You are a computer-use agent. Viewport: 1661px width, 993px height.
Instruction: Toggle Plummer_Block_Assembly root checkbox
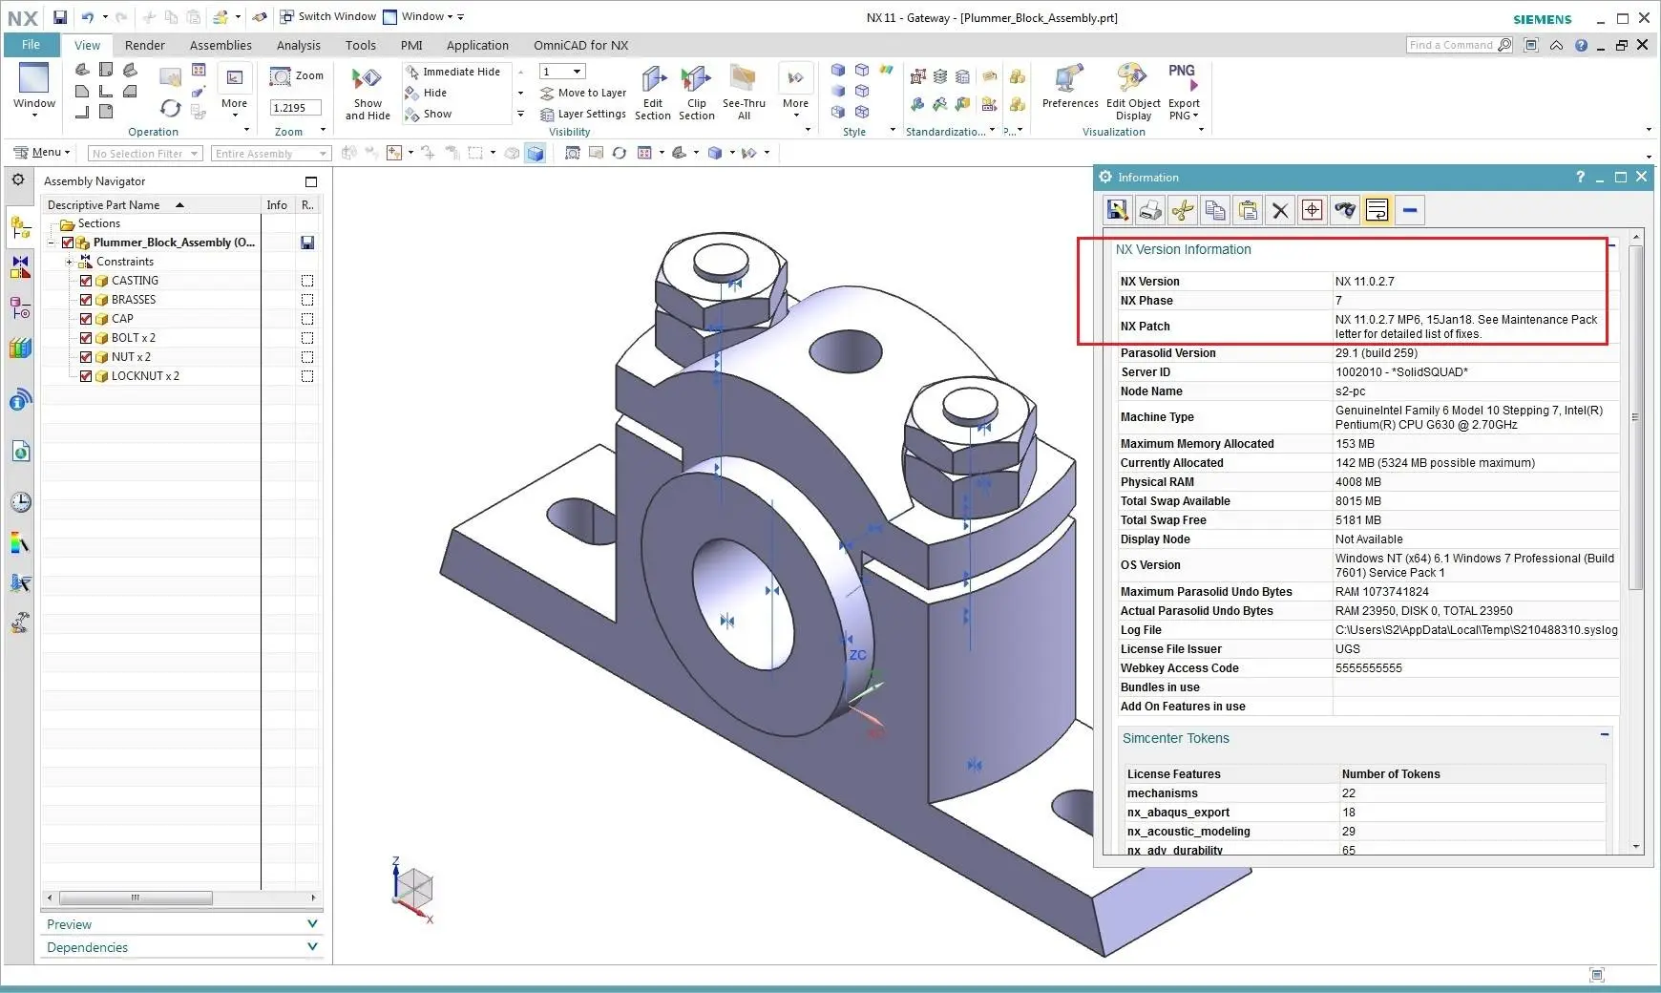(68, 243)
